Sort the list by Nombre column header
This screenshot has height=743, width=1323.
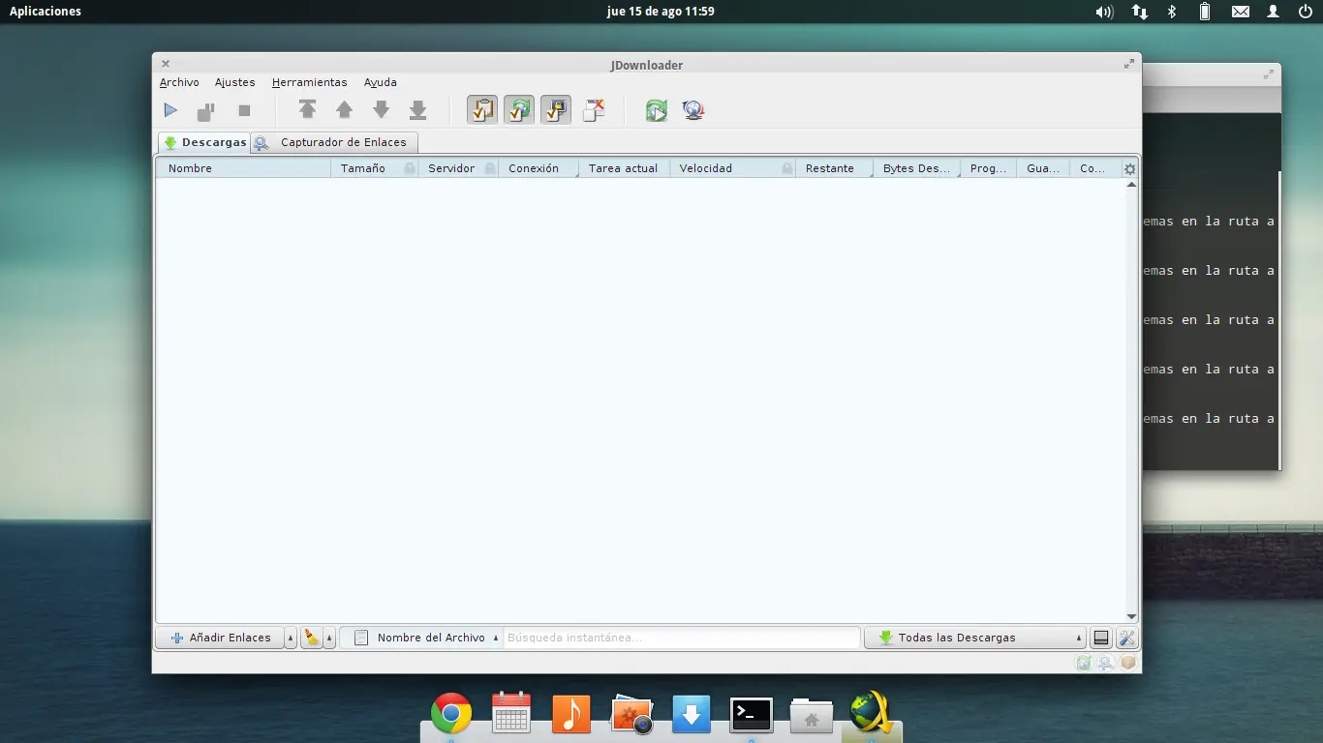click(x=242, y=168)
